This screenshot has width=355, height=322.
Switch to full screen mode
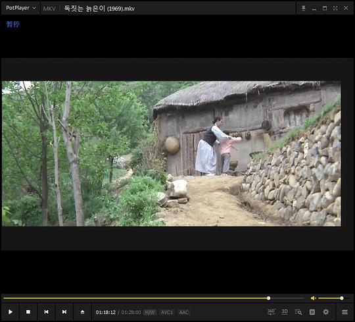pos(335,8)
